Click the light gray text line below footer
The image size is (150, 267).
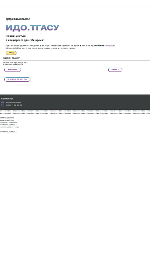(x=10, y=127)
